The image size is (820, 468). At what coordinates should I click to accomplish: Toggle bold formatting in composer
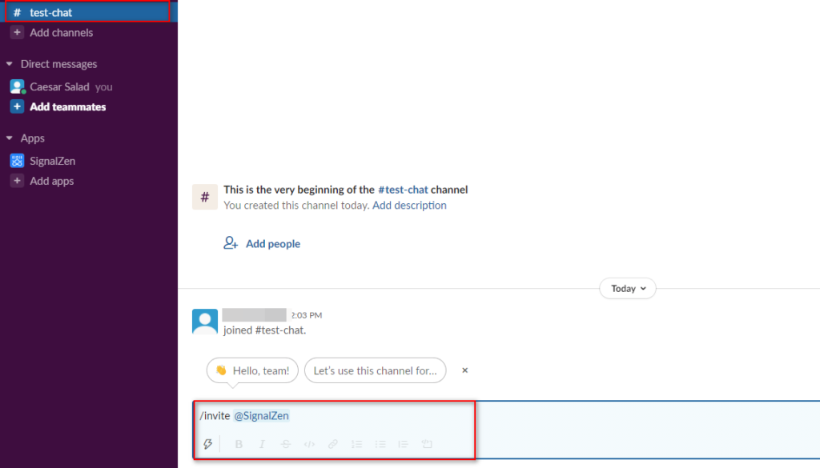tap(239, 444)
